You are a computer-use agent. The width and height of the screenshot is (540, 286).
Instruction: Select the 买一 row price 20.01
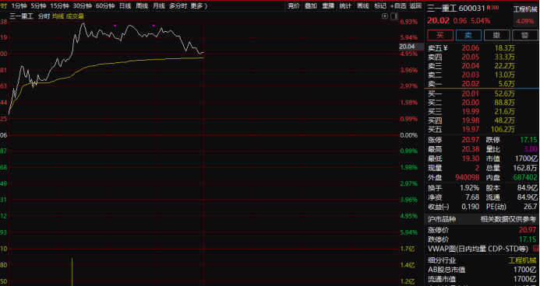pos(471,94)
